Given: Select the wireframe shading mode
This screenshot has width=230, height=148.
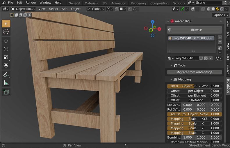Looking at the screenshot, I should (208, 9).
